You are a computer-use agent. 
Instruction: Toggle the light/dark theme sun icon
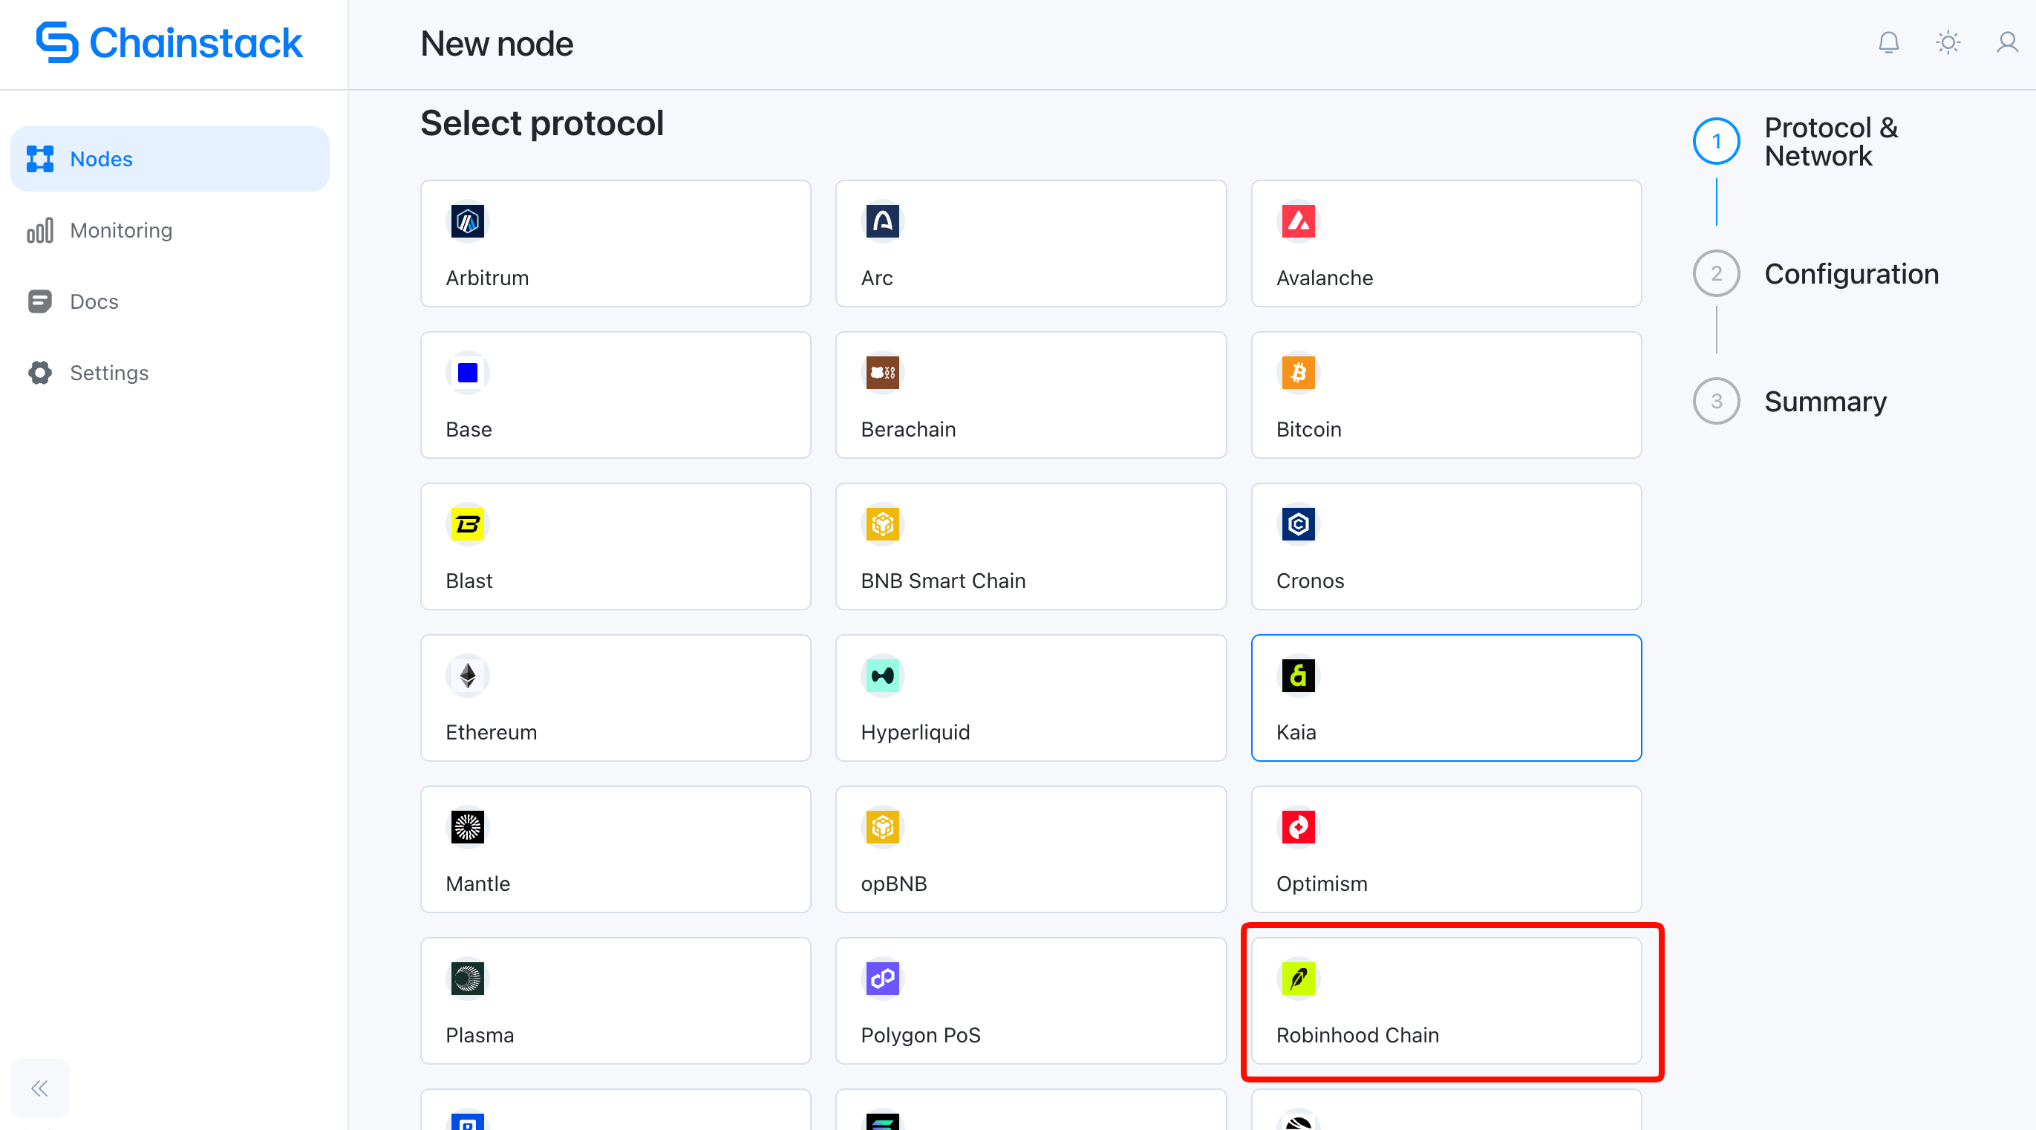pyautogui.click(x=1948, y=42)
